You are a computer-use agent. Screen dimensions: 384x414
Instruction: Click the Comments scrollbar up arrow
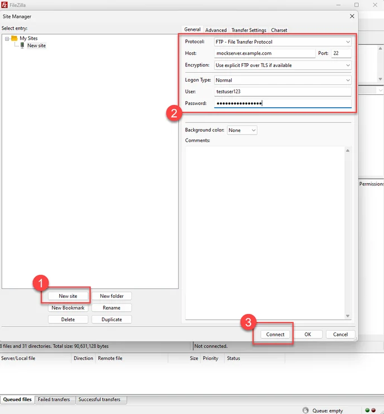(x=348, y=150)
